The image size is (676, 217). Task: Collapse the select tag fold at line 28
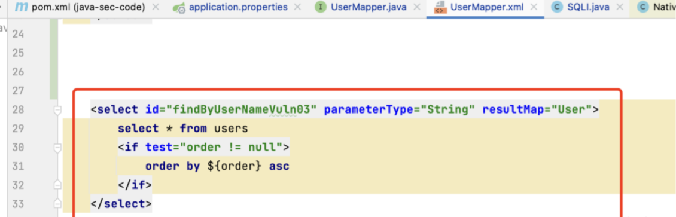[57, 111]
